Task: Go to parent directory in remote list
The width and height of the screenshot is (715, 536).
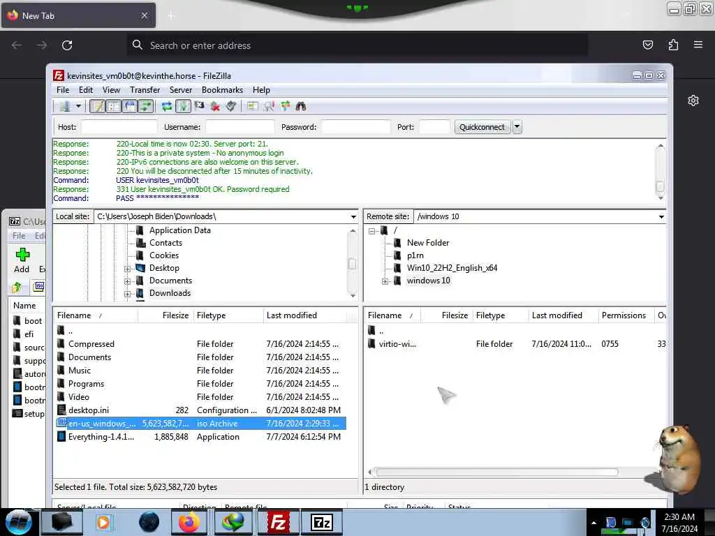Action: [x=381, y=331]
